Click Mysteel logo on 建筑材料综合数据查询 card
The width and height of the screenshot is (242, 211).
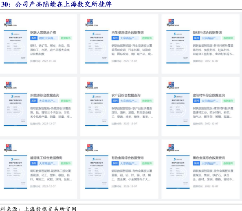pos(173,85)
